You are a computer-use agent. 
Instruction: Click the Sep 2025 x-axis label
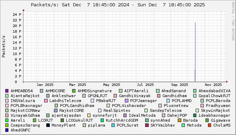point(180,85)
